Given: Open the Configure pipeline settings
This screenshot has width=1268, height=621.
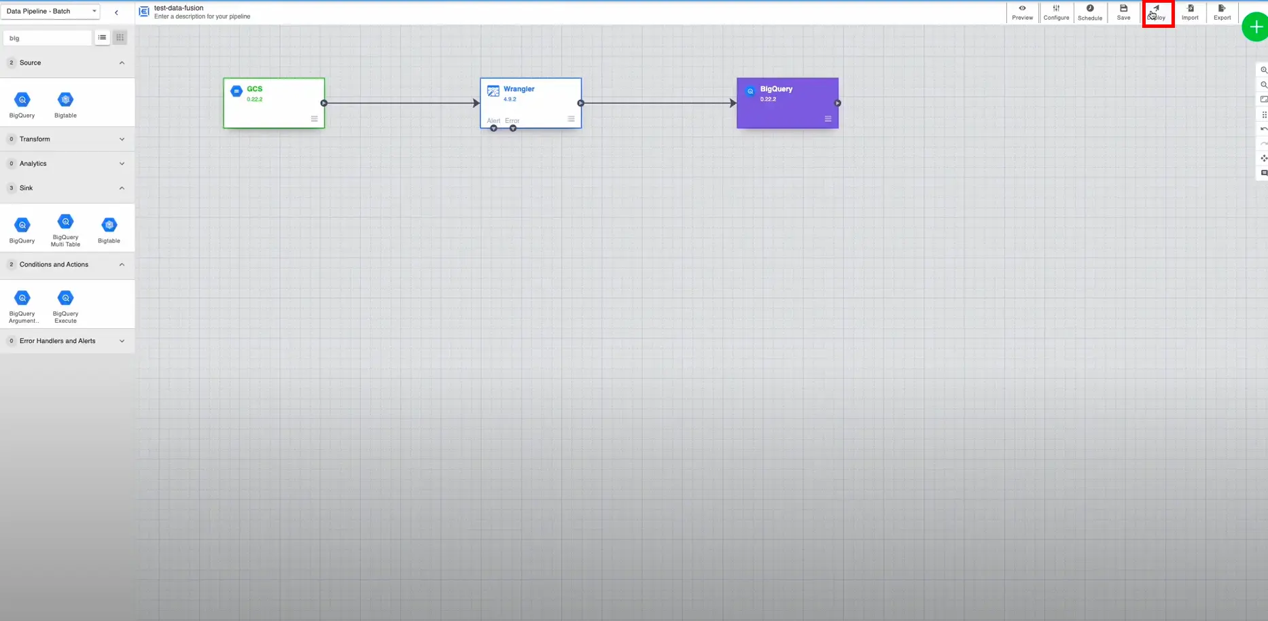Looking at the screenshot, I should pyautogui.click(x=1056, y=12).
